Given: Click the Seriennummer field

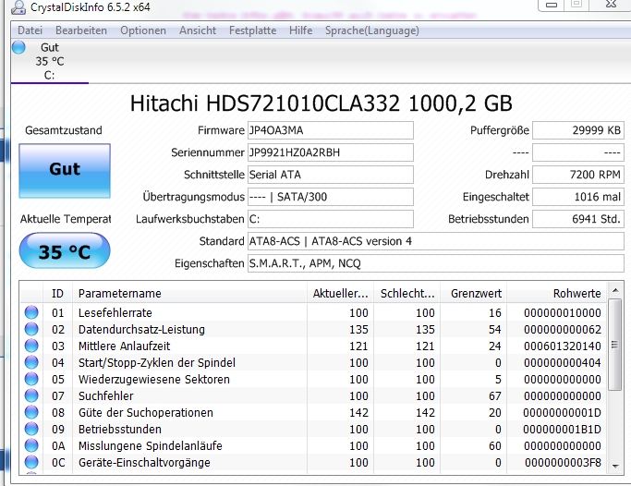Looking at the screenshot, I should (331, 152).
